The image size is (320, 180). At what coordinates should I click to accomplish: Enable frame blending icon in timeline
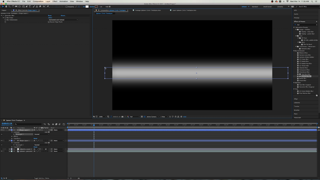click(x=56, y=124)
